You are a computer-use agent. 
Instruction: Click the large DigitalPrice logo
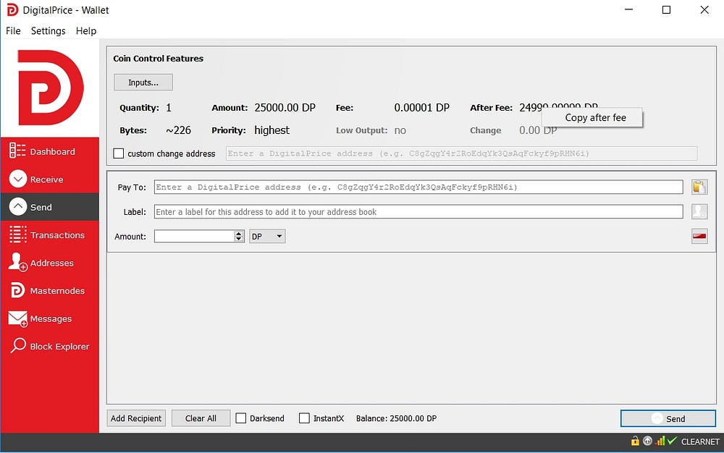tap(51, 88)
